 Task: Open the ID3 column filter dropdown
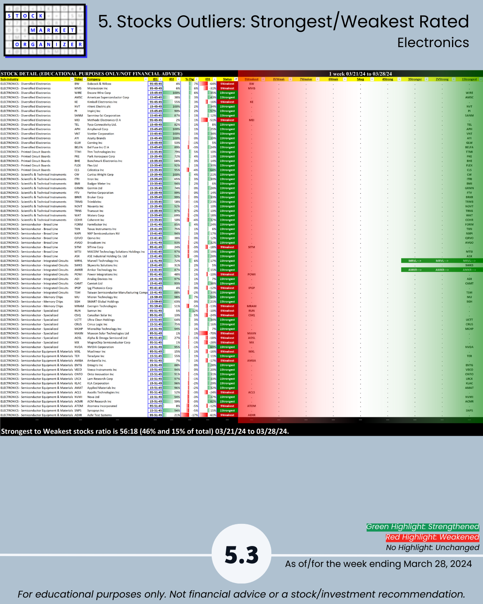[215, 79]
